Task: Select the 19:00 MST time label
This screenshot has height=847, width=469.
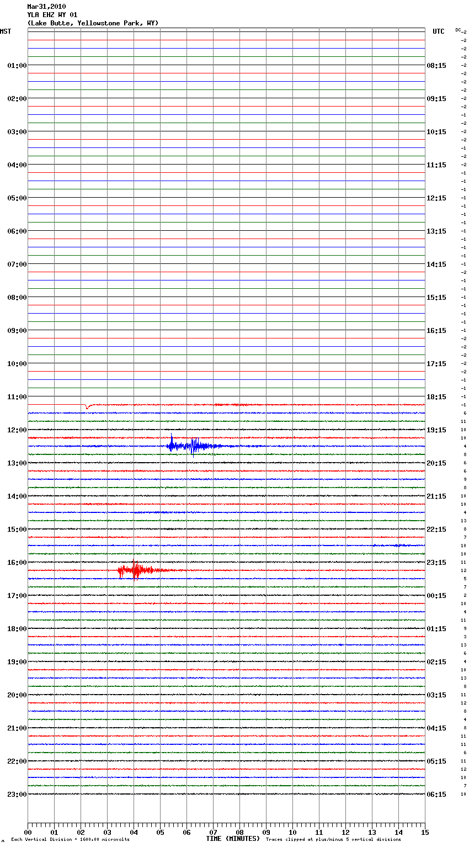Action: click(x=17, y=661)
